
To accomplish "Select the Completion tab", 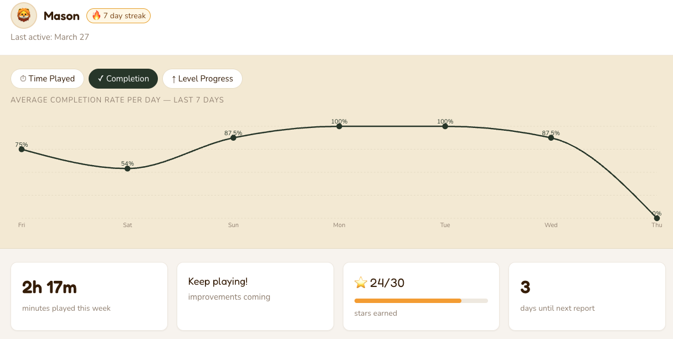I will (123, 79).
